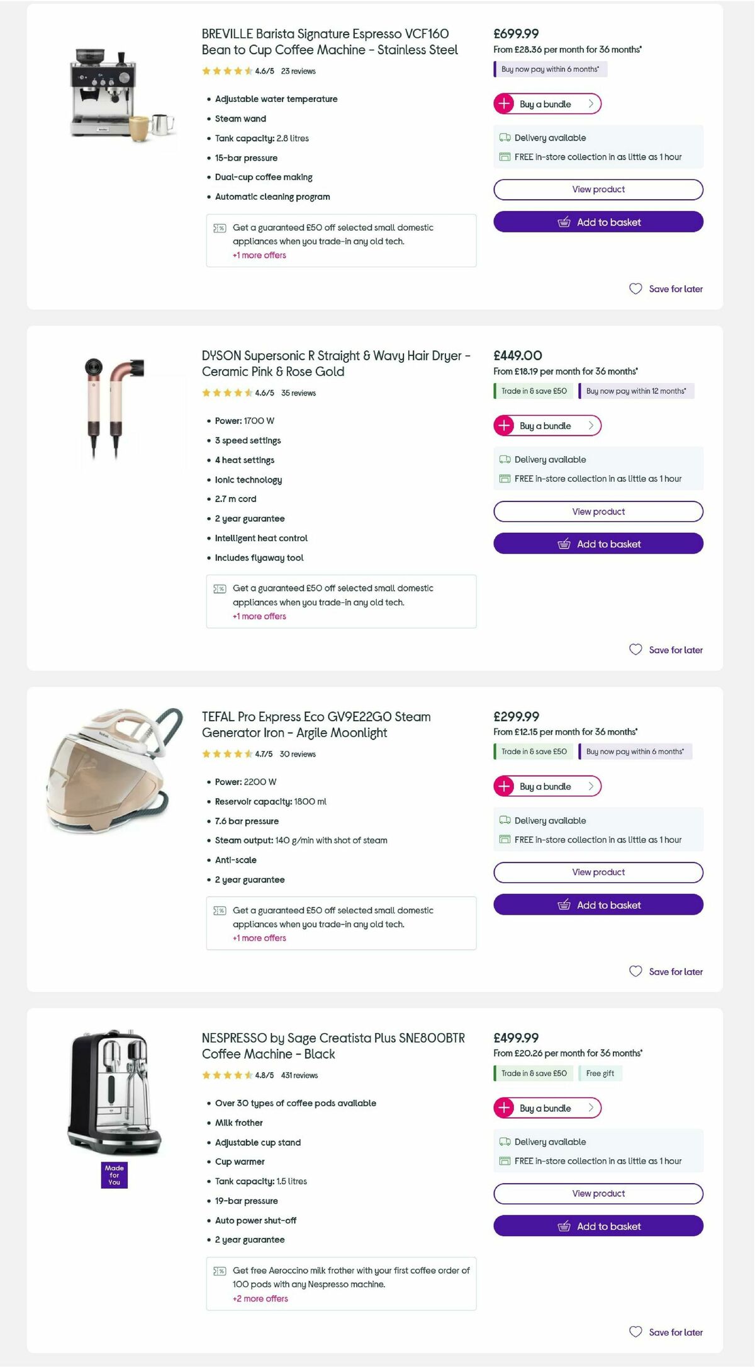Click the trade-in voucher icon in Tefal's offer box
The width and height of the screenshot is (755, 1367).
pos(219,910)
